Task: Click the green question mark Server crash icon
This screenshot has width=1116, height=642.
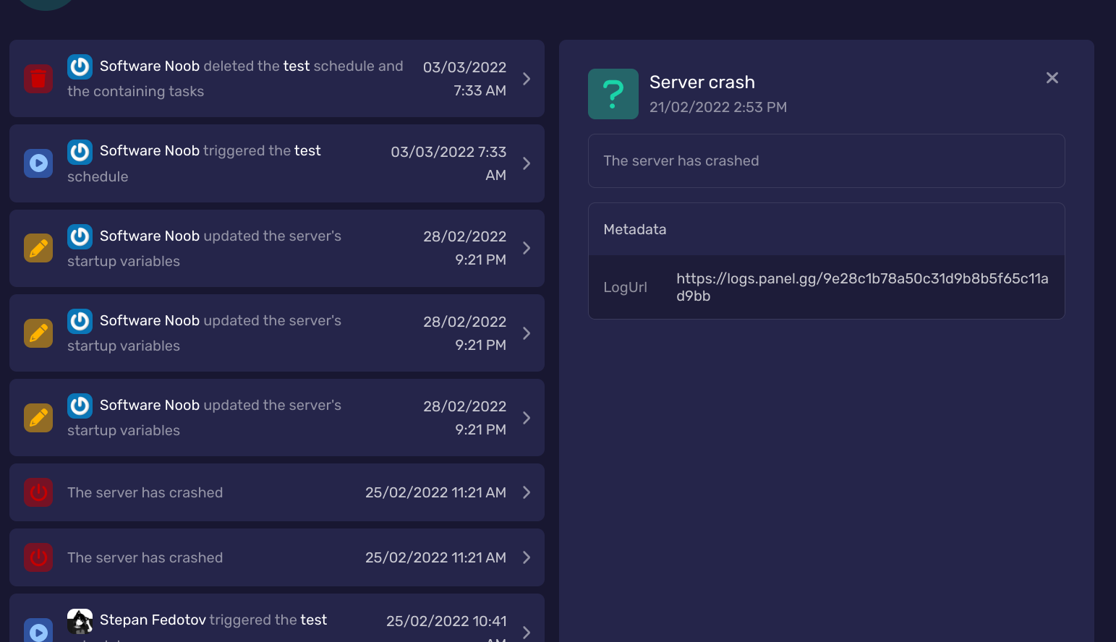Action: (x=613, y=94)
